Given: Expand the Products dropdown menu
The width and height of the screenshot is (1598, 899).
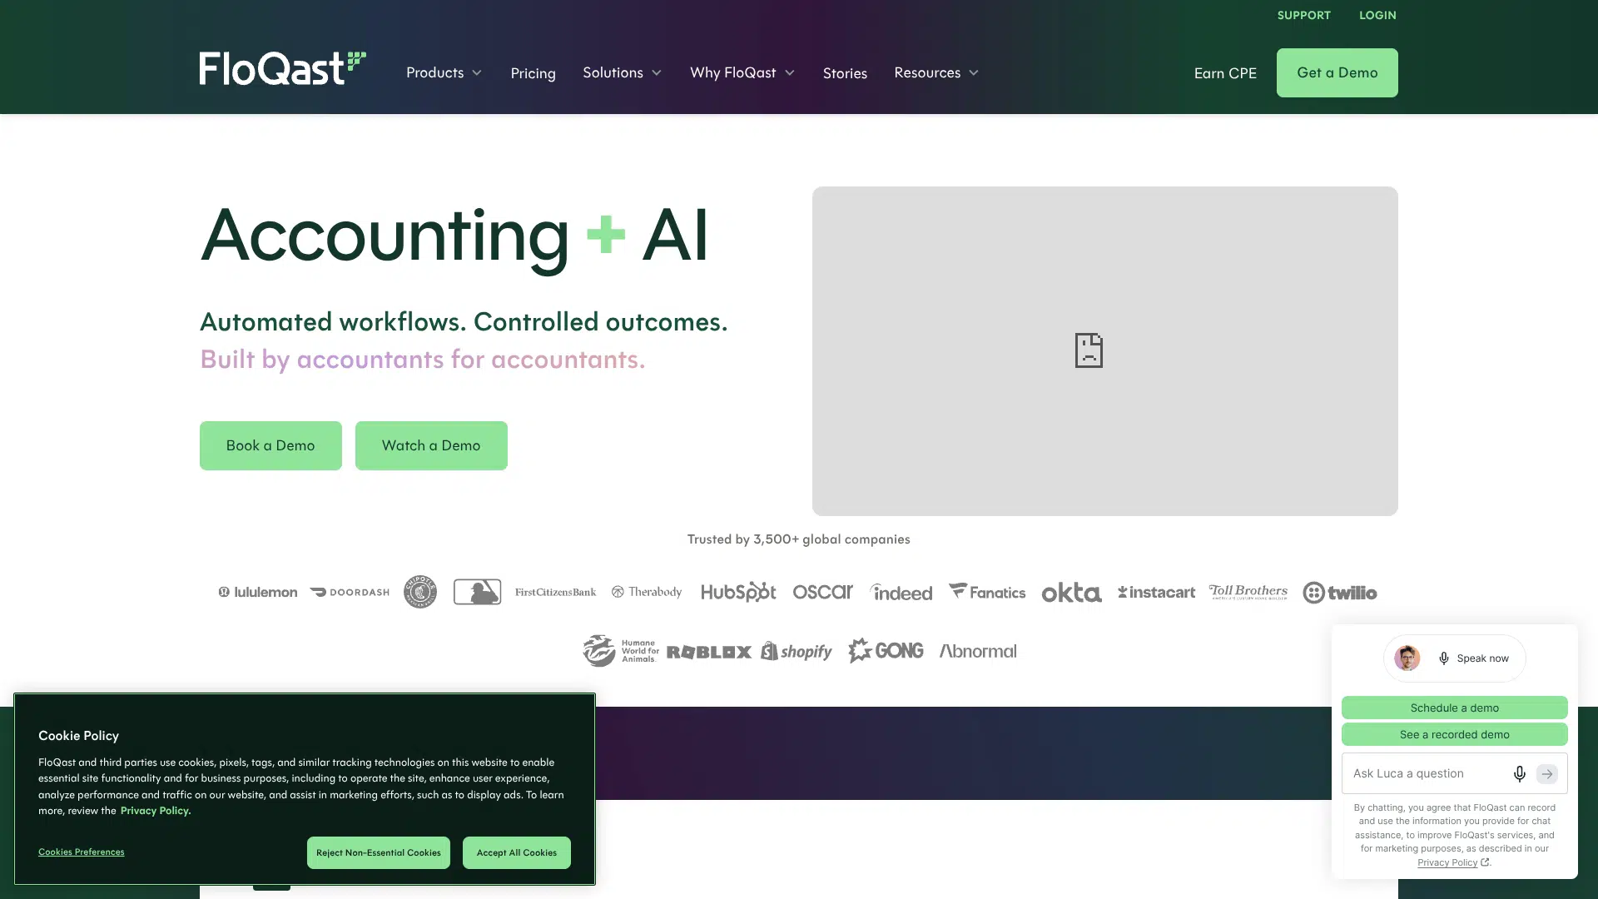Looking at the screenshot, I should pos(444,73).
